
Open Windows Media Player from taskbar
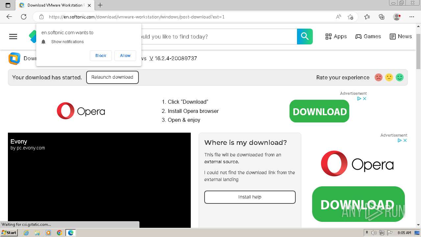48,233
